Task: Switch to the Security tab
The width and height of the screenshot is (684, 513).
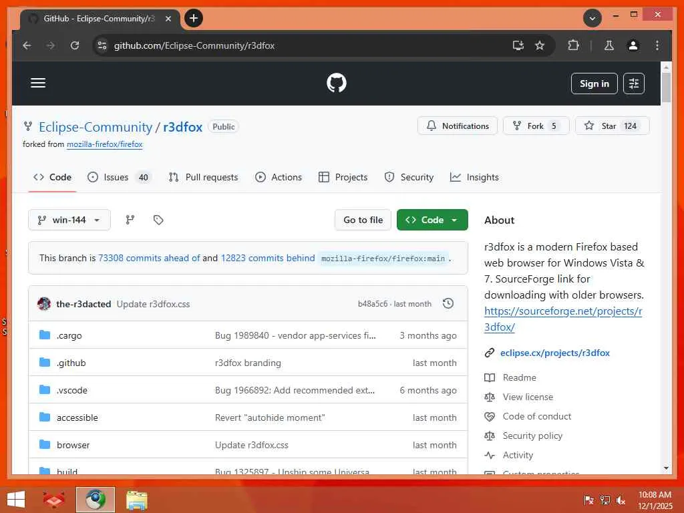Action: coord(409,177)
